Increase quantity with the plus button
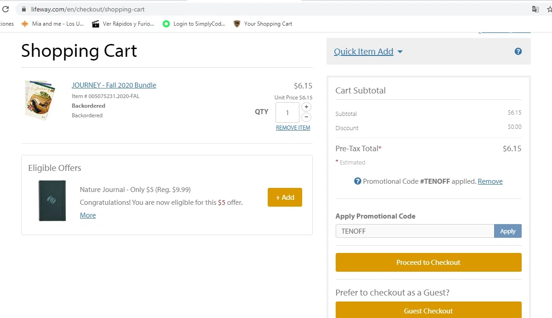The height and width of the screenshot is (318, 552). point(307,107)
